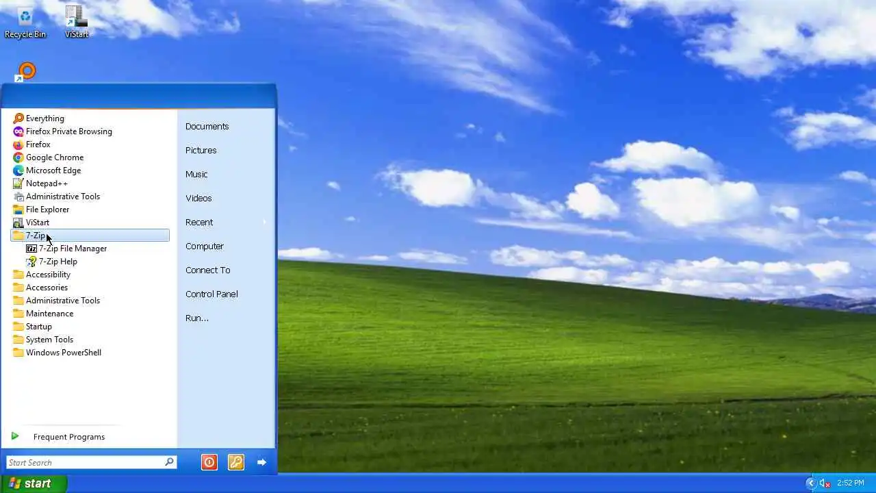Select Connect To
876x493 pixels.
[207, 270]
